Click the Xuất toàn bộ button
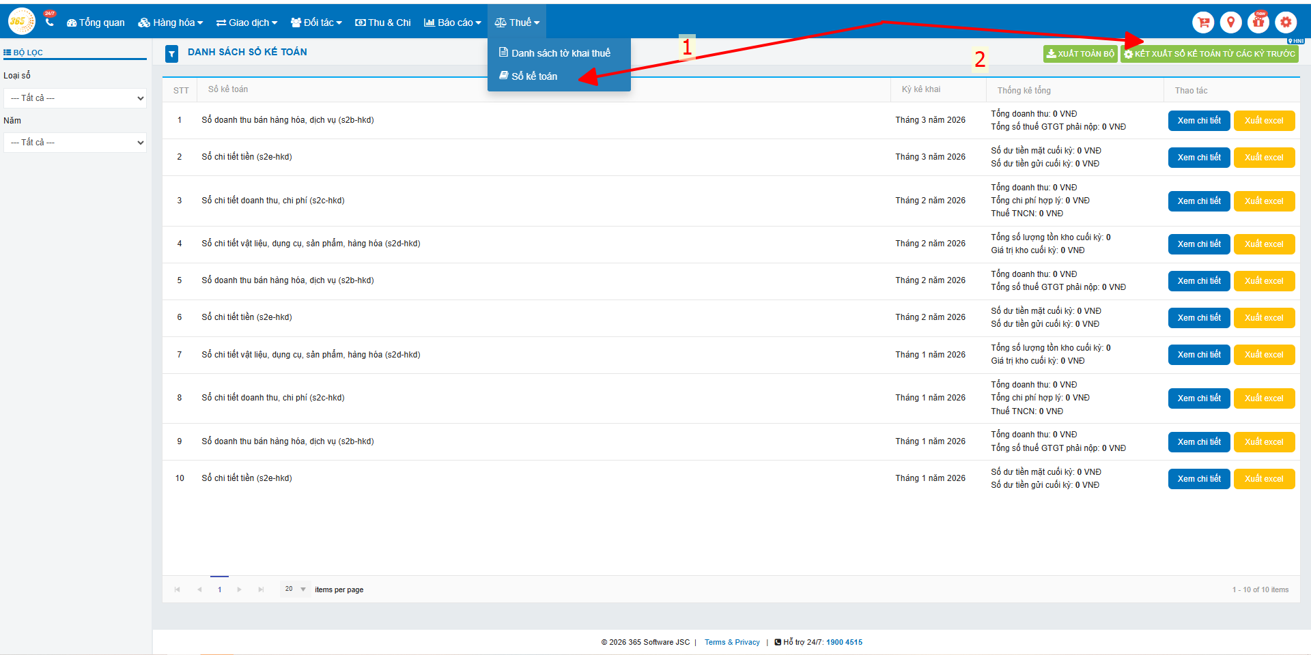This screenshot has width=1311, height=655. coord(1080,54)
